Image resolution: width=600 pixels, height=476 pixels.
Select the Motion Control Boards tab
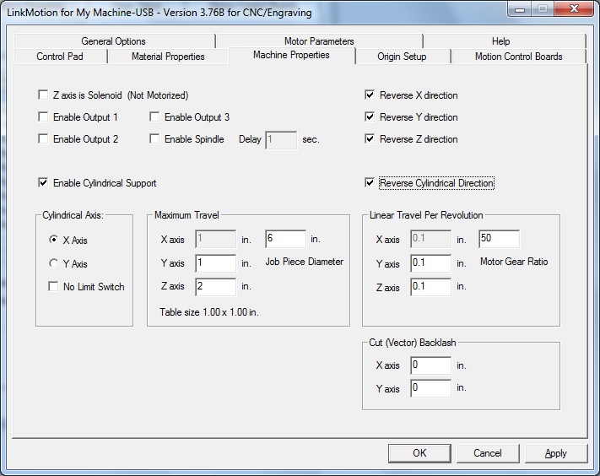pos(518,57)
